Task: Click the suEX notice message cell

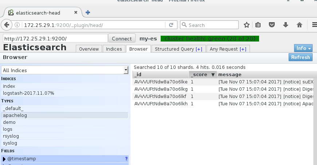Action: (x=266, y=82)
